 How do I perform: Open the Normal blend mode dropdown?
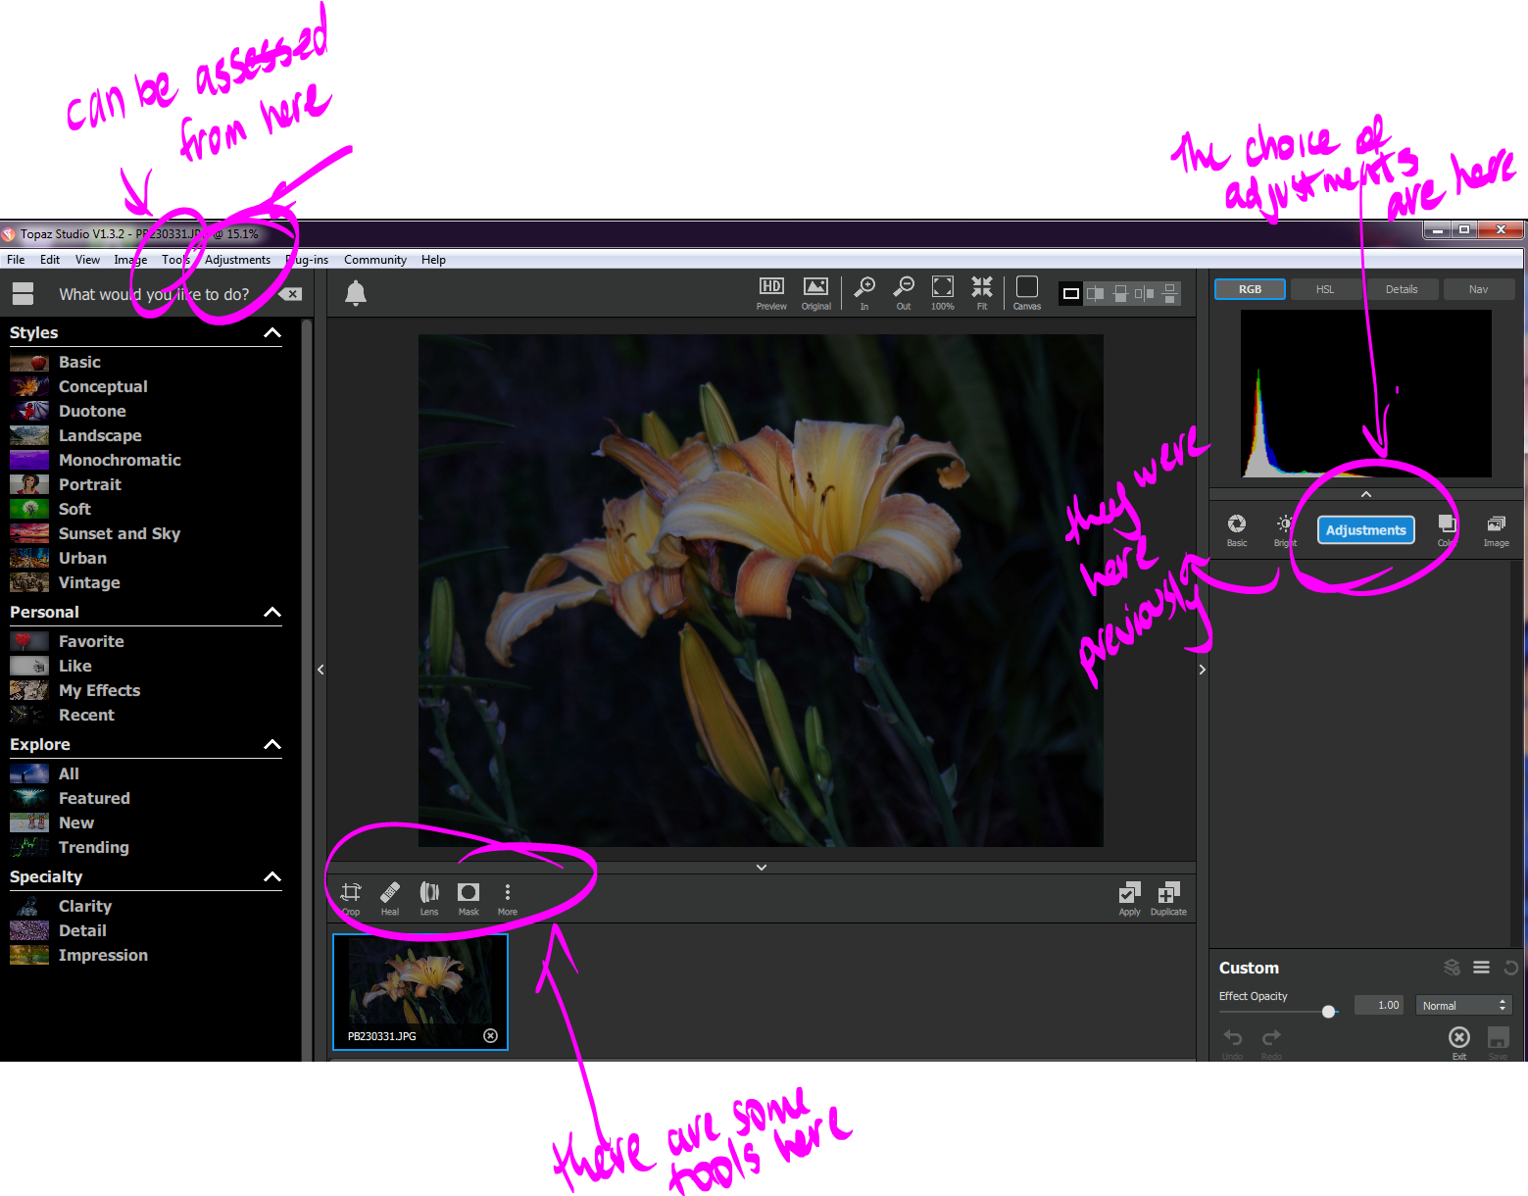(x=1464, y=1005)
